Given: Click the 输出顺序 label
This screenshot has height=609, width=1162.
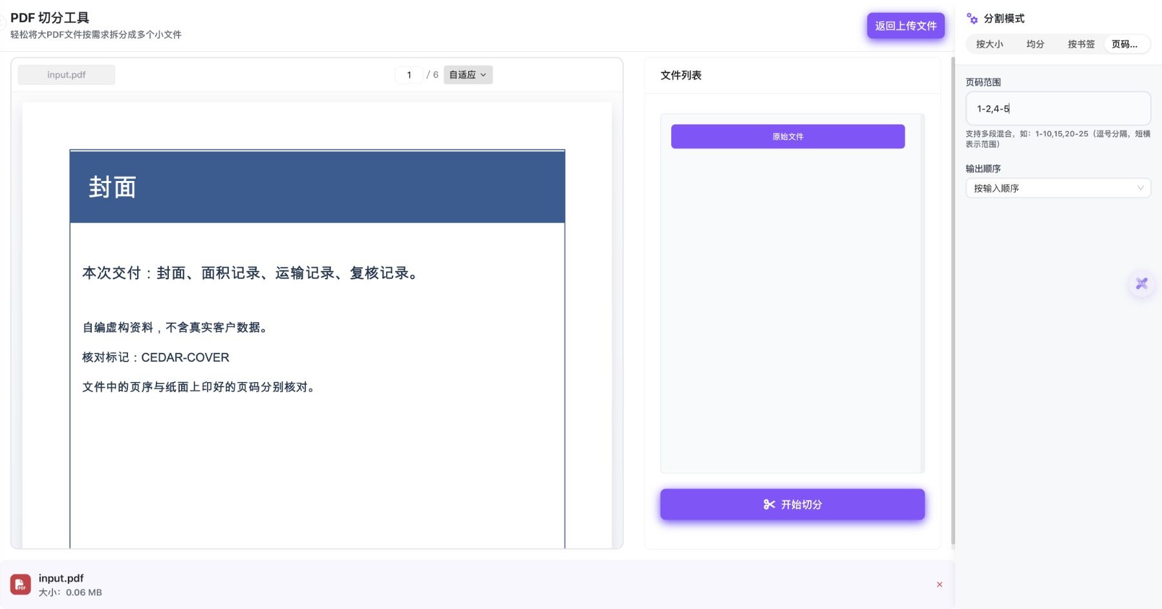Looking at the screenshot, I should (x=983, y=169).
